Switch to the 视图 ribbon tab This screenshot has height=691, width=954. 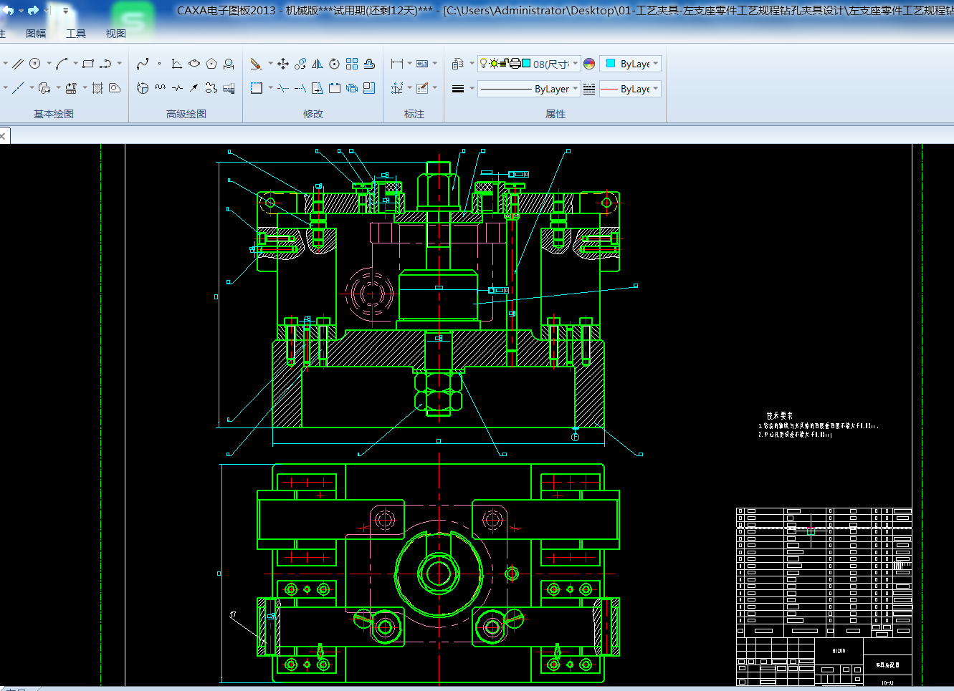point(116,34)
